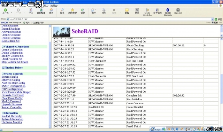223x132 pixels.
Task: Open Modify Volume Set link
Action: pyautogui.click(x=13, y=56)
